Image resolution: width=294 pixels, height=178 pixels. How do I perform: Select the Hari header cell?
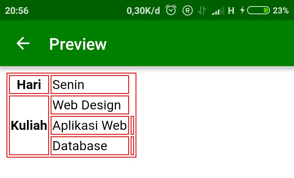coord(29,85)
